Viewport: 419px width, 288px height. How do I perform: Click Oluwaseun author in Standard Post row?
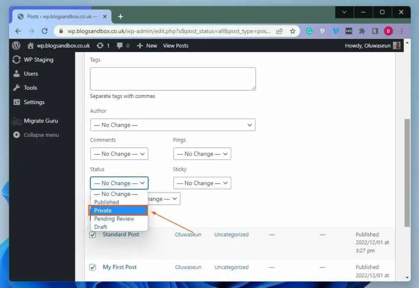pyautogui.click(x=188, y=234)
